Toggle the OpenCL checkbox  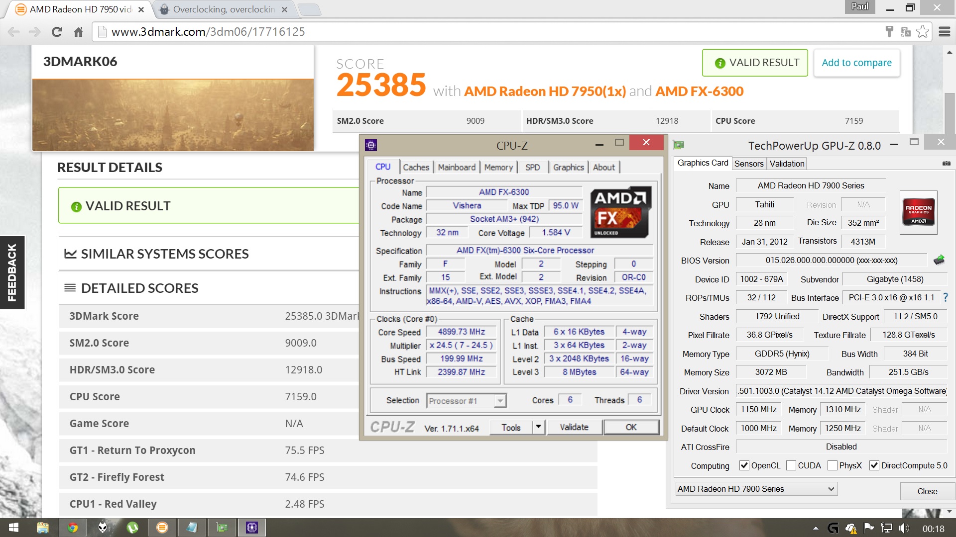(744, 465)
